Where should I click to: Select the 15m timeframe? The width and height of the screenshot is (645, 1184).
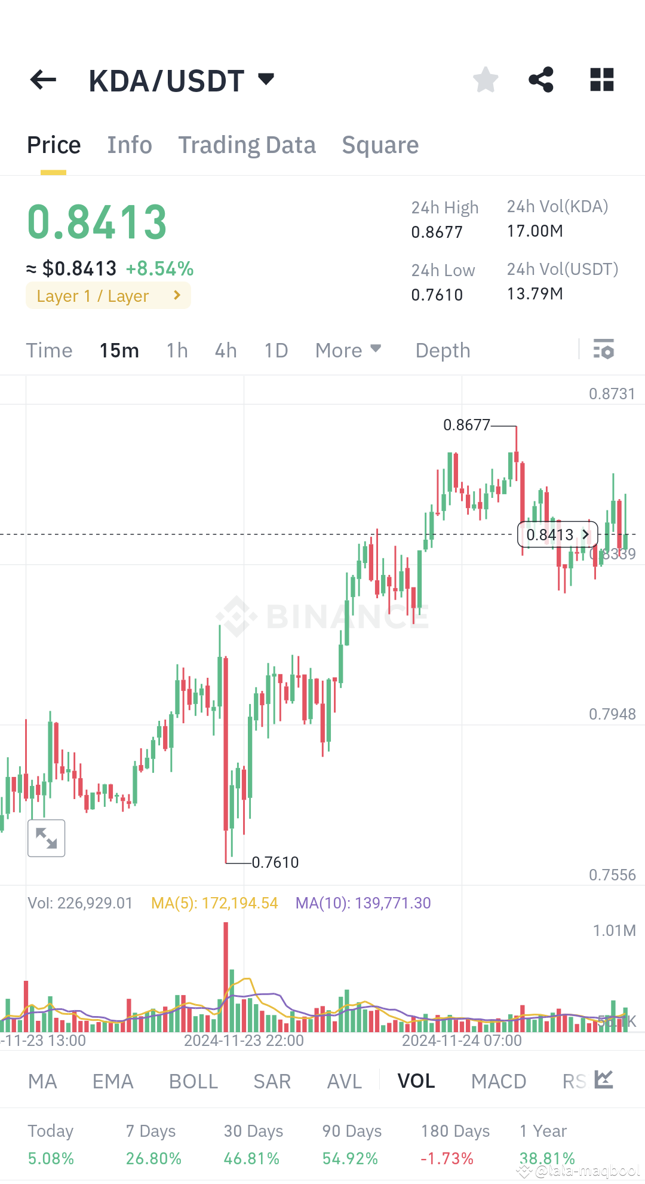click(119, 350)
